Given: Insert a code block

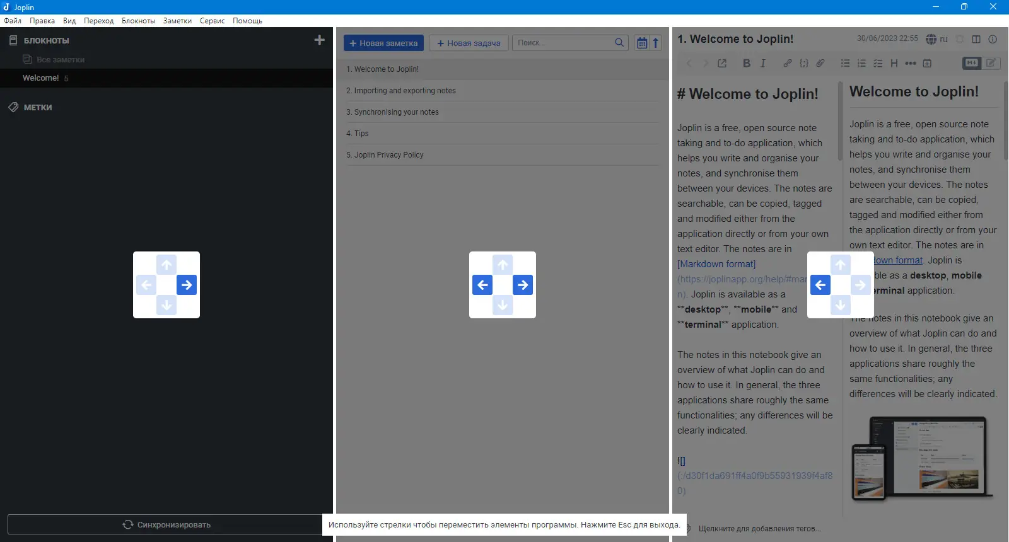Looking at the screenshot, I should (x=804, y=63).
